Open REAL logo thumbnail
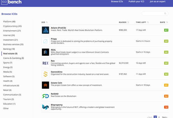Image resolution: width=173 pixels, height=118 pixels. coord(45,52)
